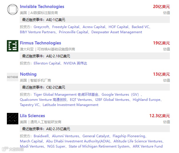Open investor ARK Venture Fund

point(147,146)
